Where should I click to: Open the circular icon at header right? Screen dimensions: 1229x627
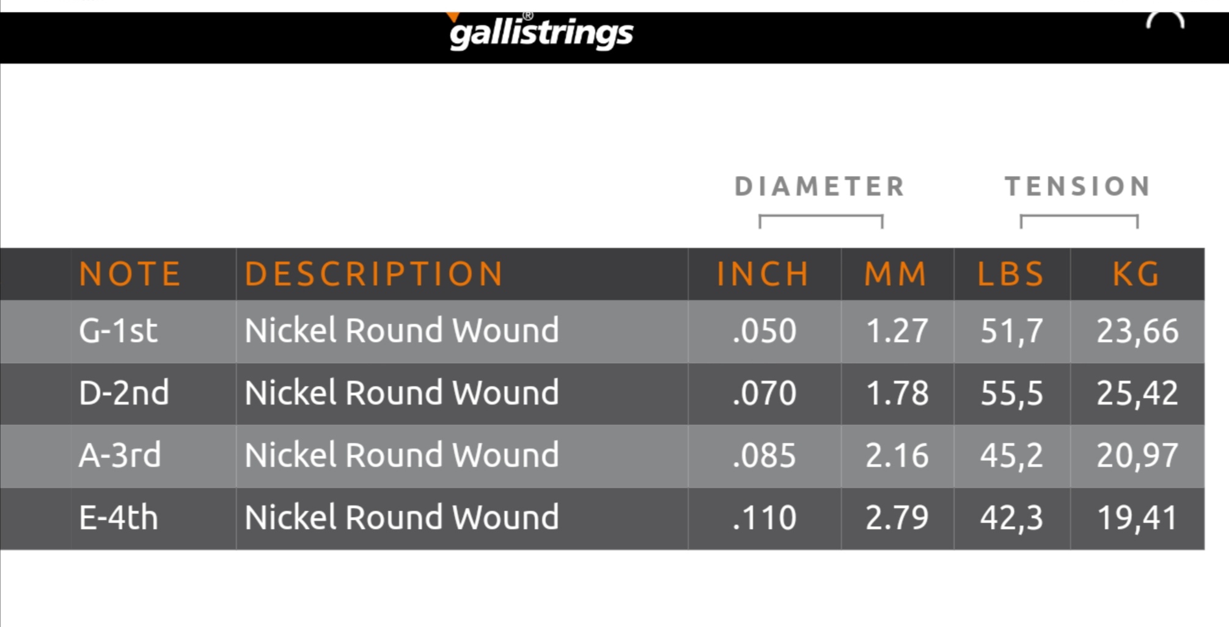pos(1165,21)
